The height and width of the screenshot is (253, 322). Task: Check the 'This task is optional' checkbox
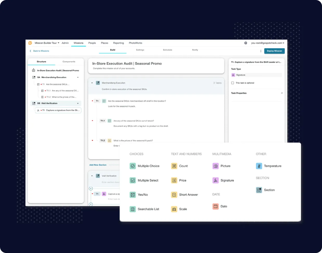(232, 83)
